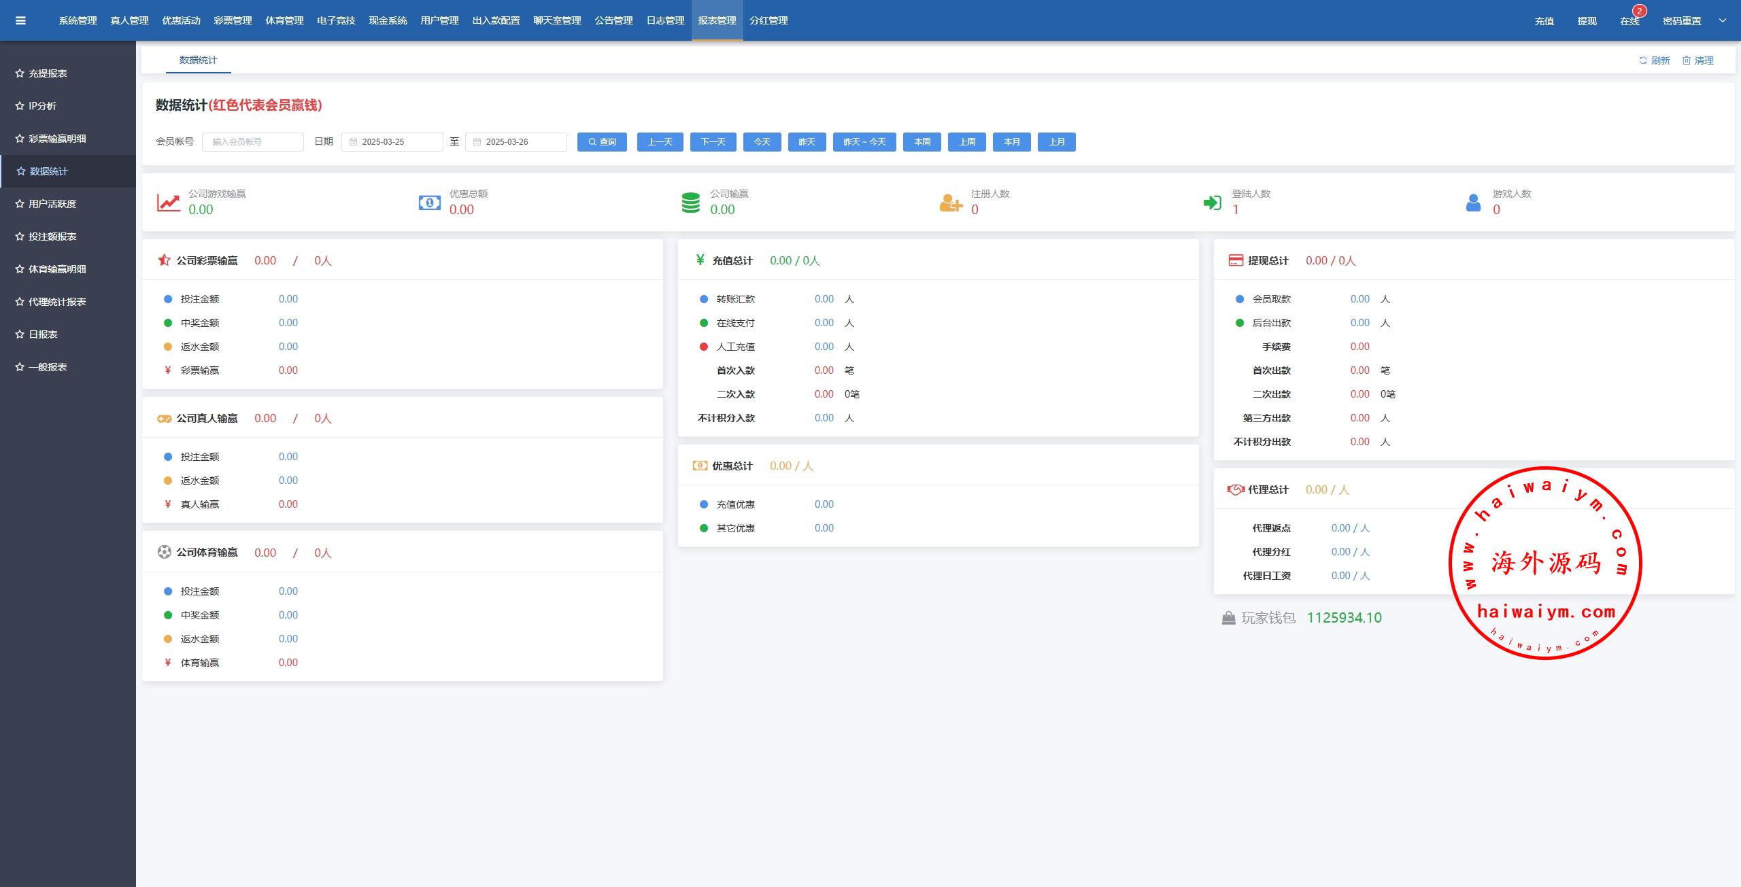Click the hamburger menu icon
Screen dimensions: 1741x887
20,20
